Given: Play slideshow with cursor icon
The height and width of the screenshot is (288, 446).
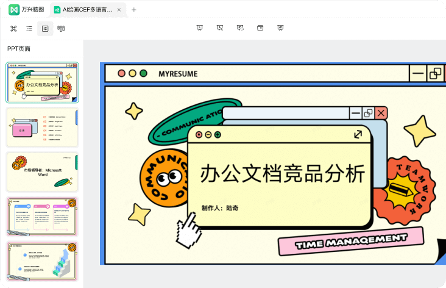Looking at the screenshot, I should (x=220, y=27).
